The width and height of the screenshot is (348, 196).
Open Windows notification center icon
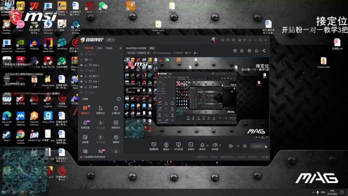[342, 192]
